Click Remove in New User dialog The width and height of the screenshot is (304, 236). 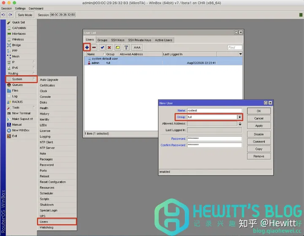click(x=259, y=156)
